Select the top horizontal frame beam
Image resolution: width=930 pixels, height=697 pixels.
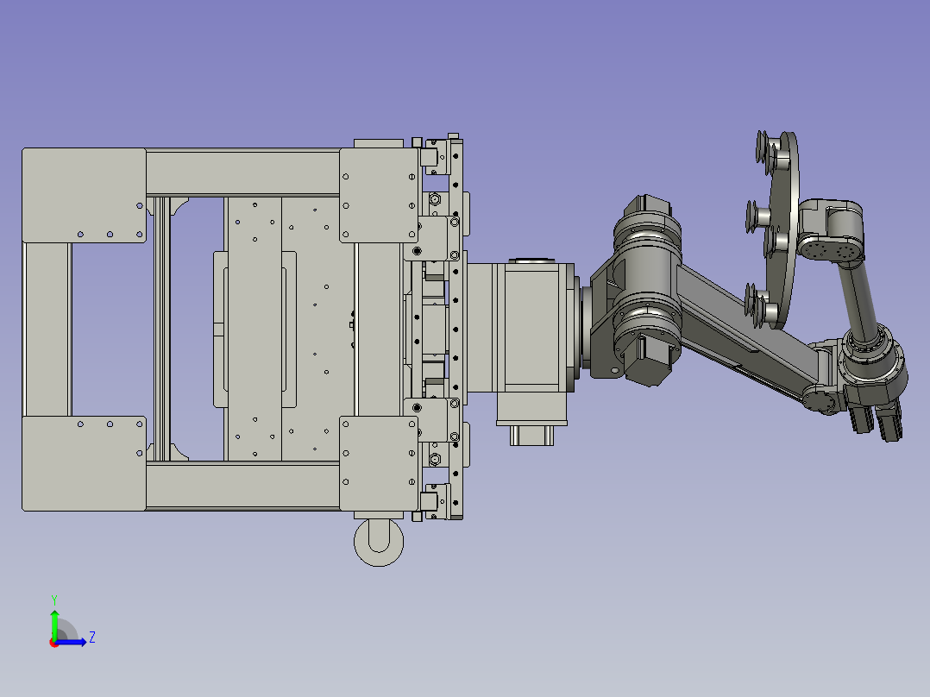click(x=242, y=173)
